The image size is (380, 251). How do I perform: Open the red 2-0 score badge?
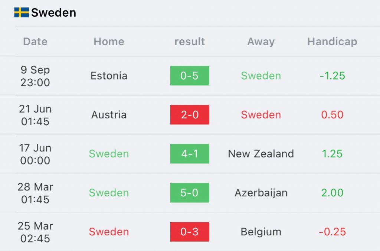190,115
